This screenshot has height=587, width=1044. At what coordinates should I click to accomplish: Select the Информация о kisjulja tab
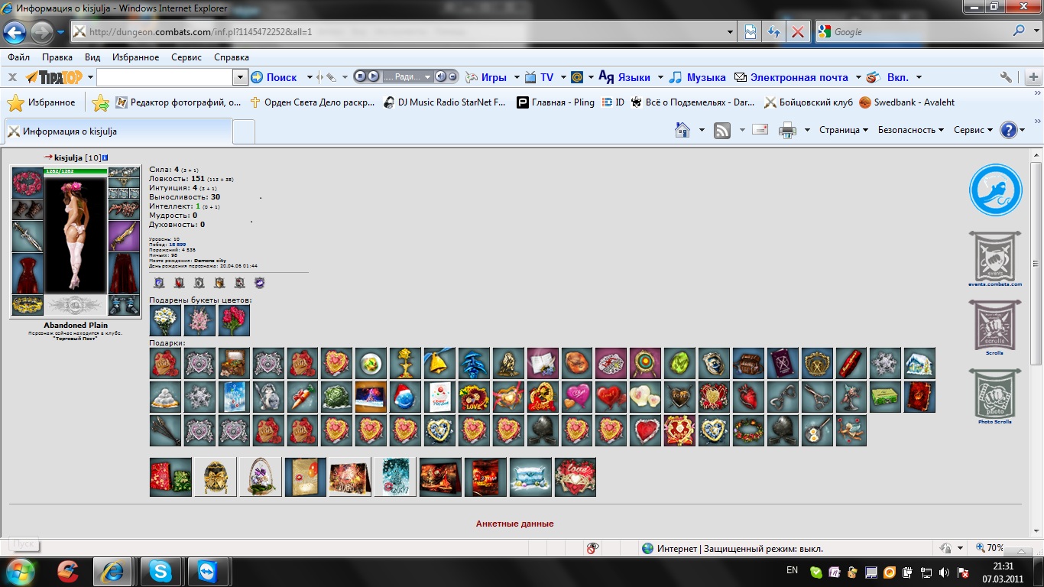(118, 131)
